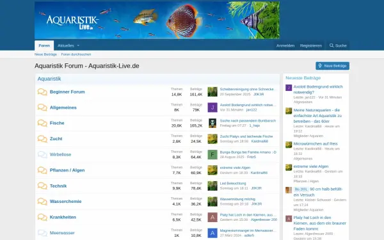This screenshot has height=240, width=384.
Task: Click the Krankheiten forum bubble icon
Action: [42, 217]
